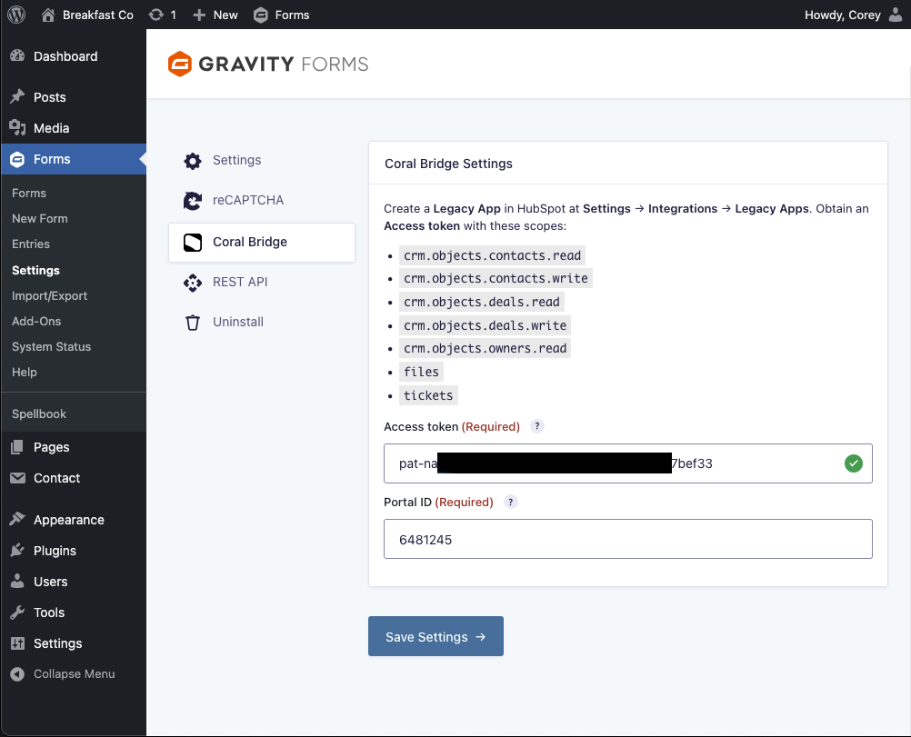Open the New content menu in admin bar

coord(215,15)
